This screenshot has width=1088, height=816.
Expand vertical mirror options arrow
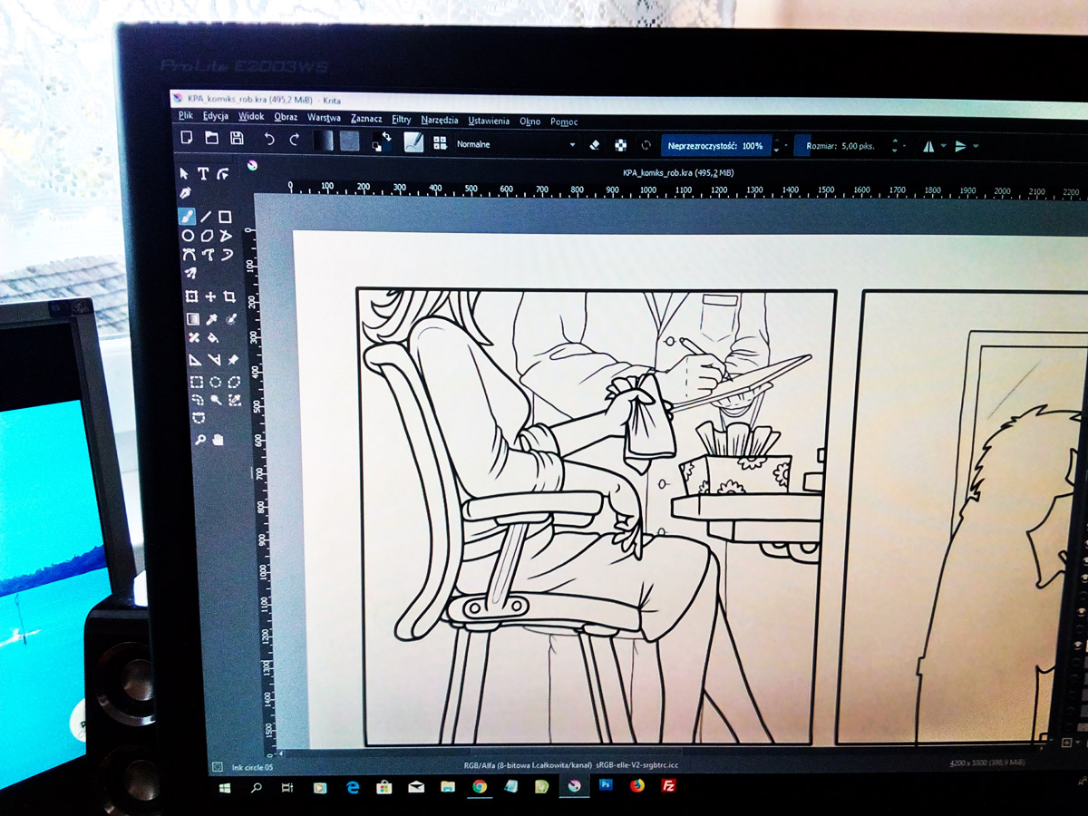point(976,146)
